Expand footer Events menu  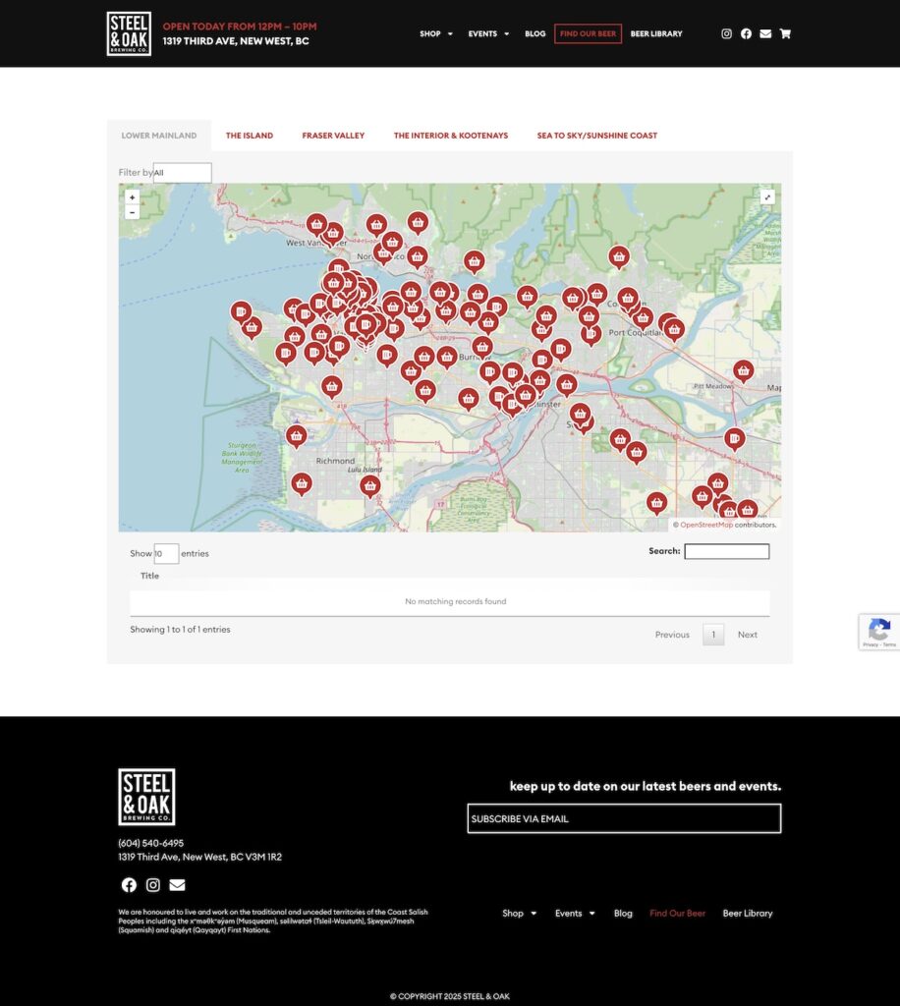click(x=575, y=913)
